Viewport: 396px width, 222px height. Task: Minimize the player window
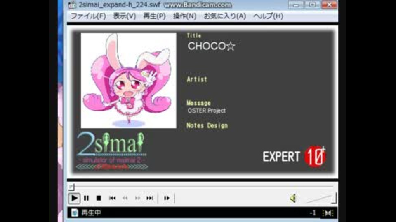(296, 5)
